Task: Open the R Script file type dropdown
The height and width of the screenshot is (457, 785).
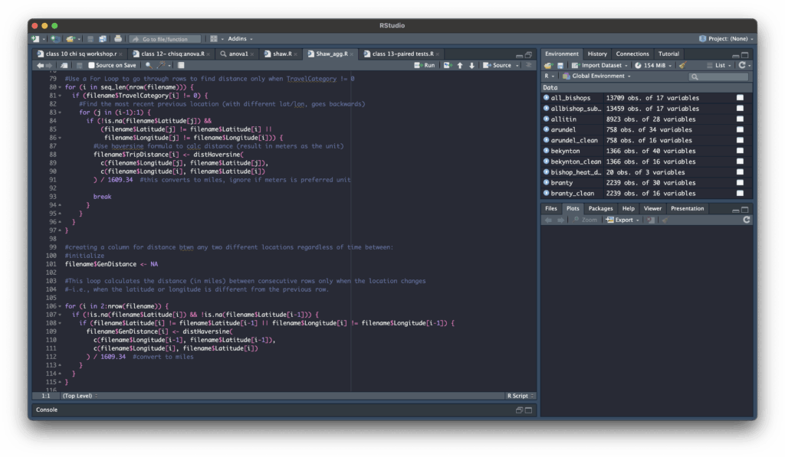Action: tap(521, 396)
